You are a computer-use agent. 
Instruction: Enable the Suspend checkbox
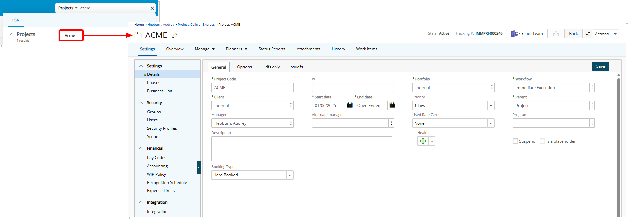tap(515, 141)
